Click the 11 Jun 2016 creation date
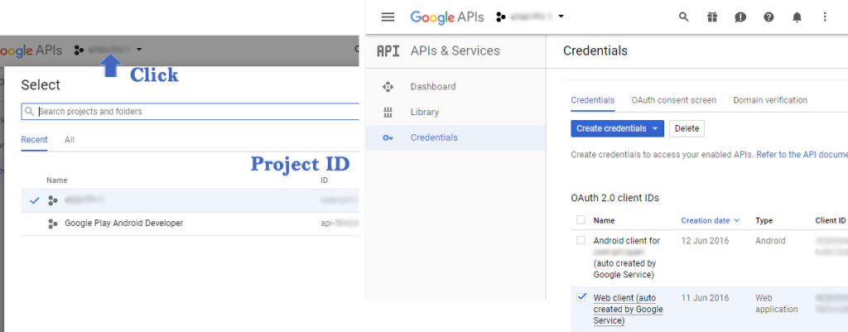The image size is (848, 332). [x=705, y=298]
